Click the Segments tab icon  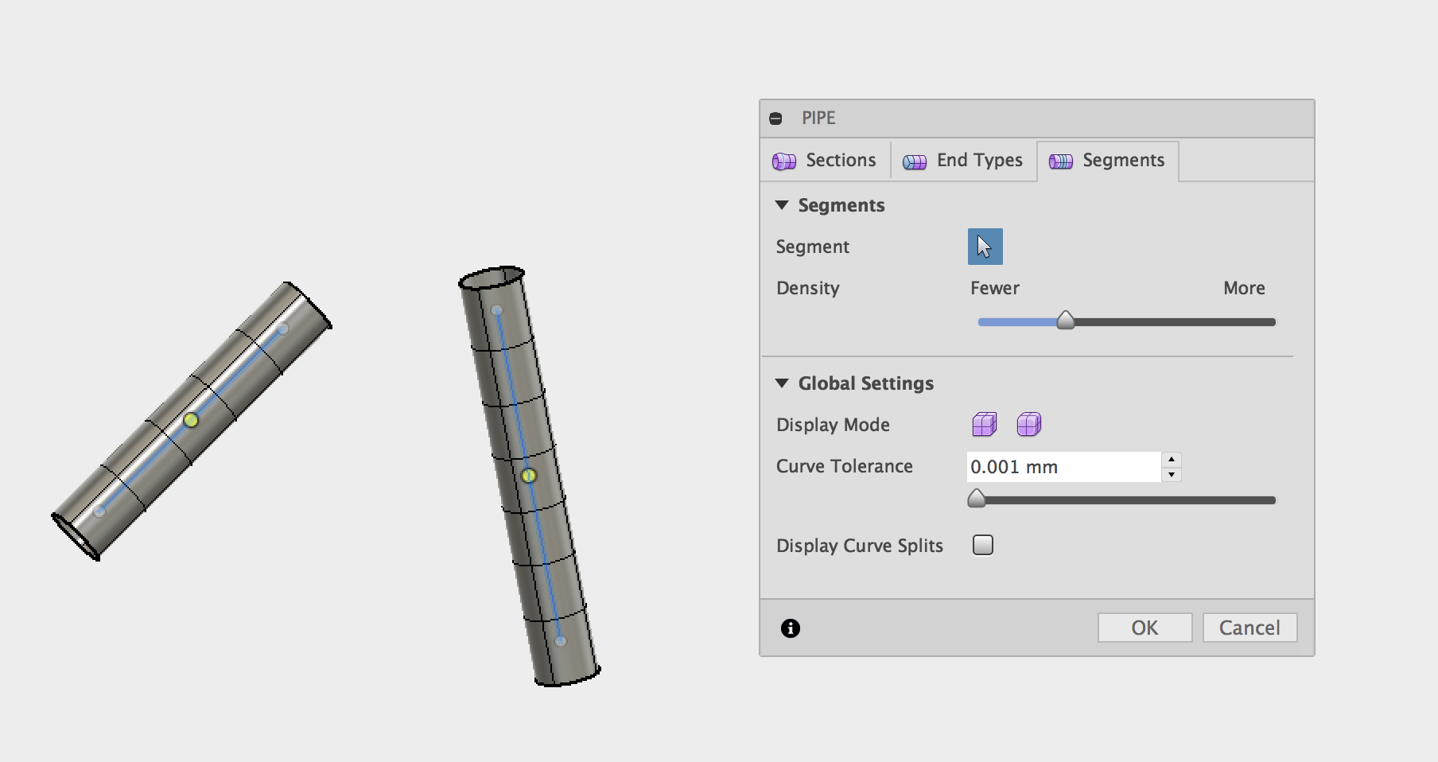[x=1060, y=161]
